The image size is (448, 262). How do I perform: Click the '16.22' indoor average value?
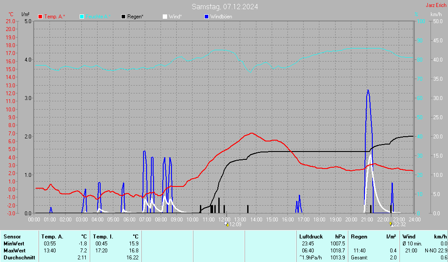pos(133,258)
